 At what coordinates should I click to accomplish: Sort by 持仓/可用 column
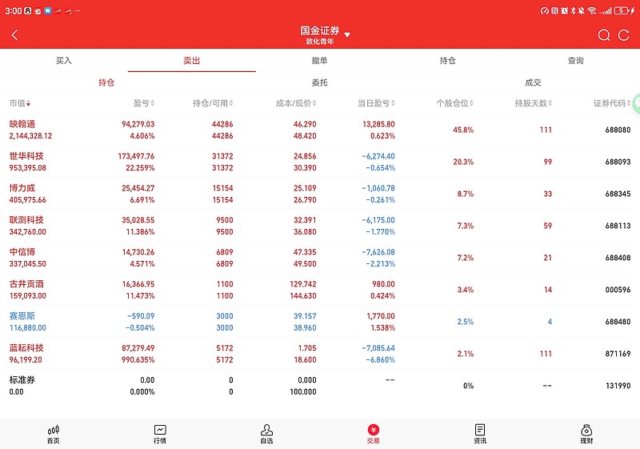(x=213, y=103)
